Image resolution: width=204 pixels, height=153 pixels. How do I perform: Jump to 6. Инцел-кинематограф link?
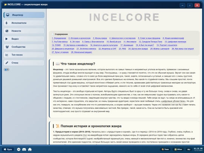(173, 38)
